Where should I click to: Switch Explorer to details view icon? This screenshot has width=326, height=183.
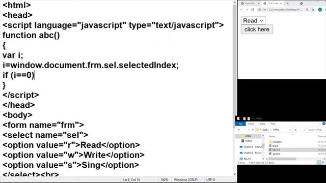click(x=319, y=163)
